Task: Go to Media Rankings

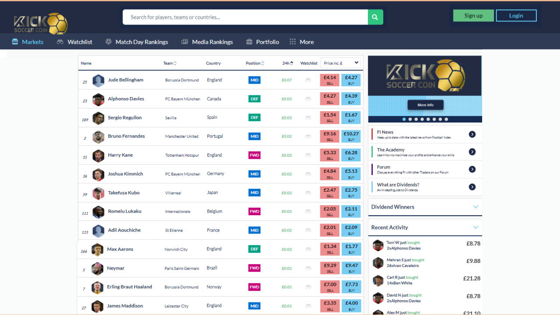Action: coord(207,42)
